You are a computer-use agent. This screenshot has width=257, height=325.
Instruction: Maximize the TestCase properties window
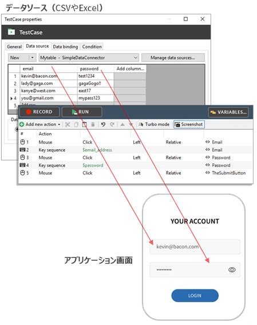click(x=185, y=19)
